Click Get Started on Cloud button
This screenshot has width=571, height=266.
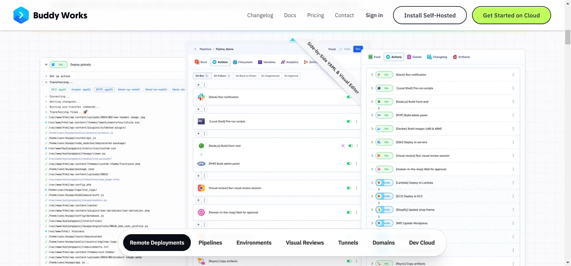click(x=511, y=15)
